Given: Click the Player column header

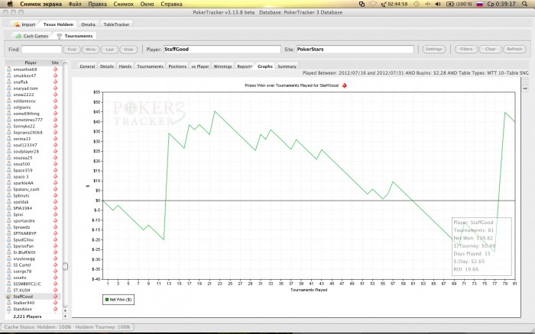Looking at the screenshot, I should 31,63.
